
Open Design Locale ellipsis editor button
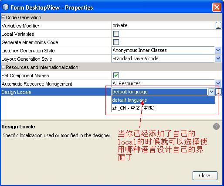pyautogui.click(x=218, y=92)
